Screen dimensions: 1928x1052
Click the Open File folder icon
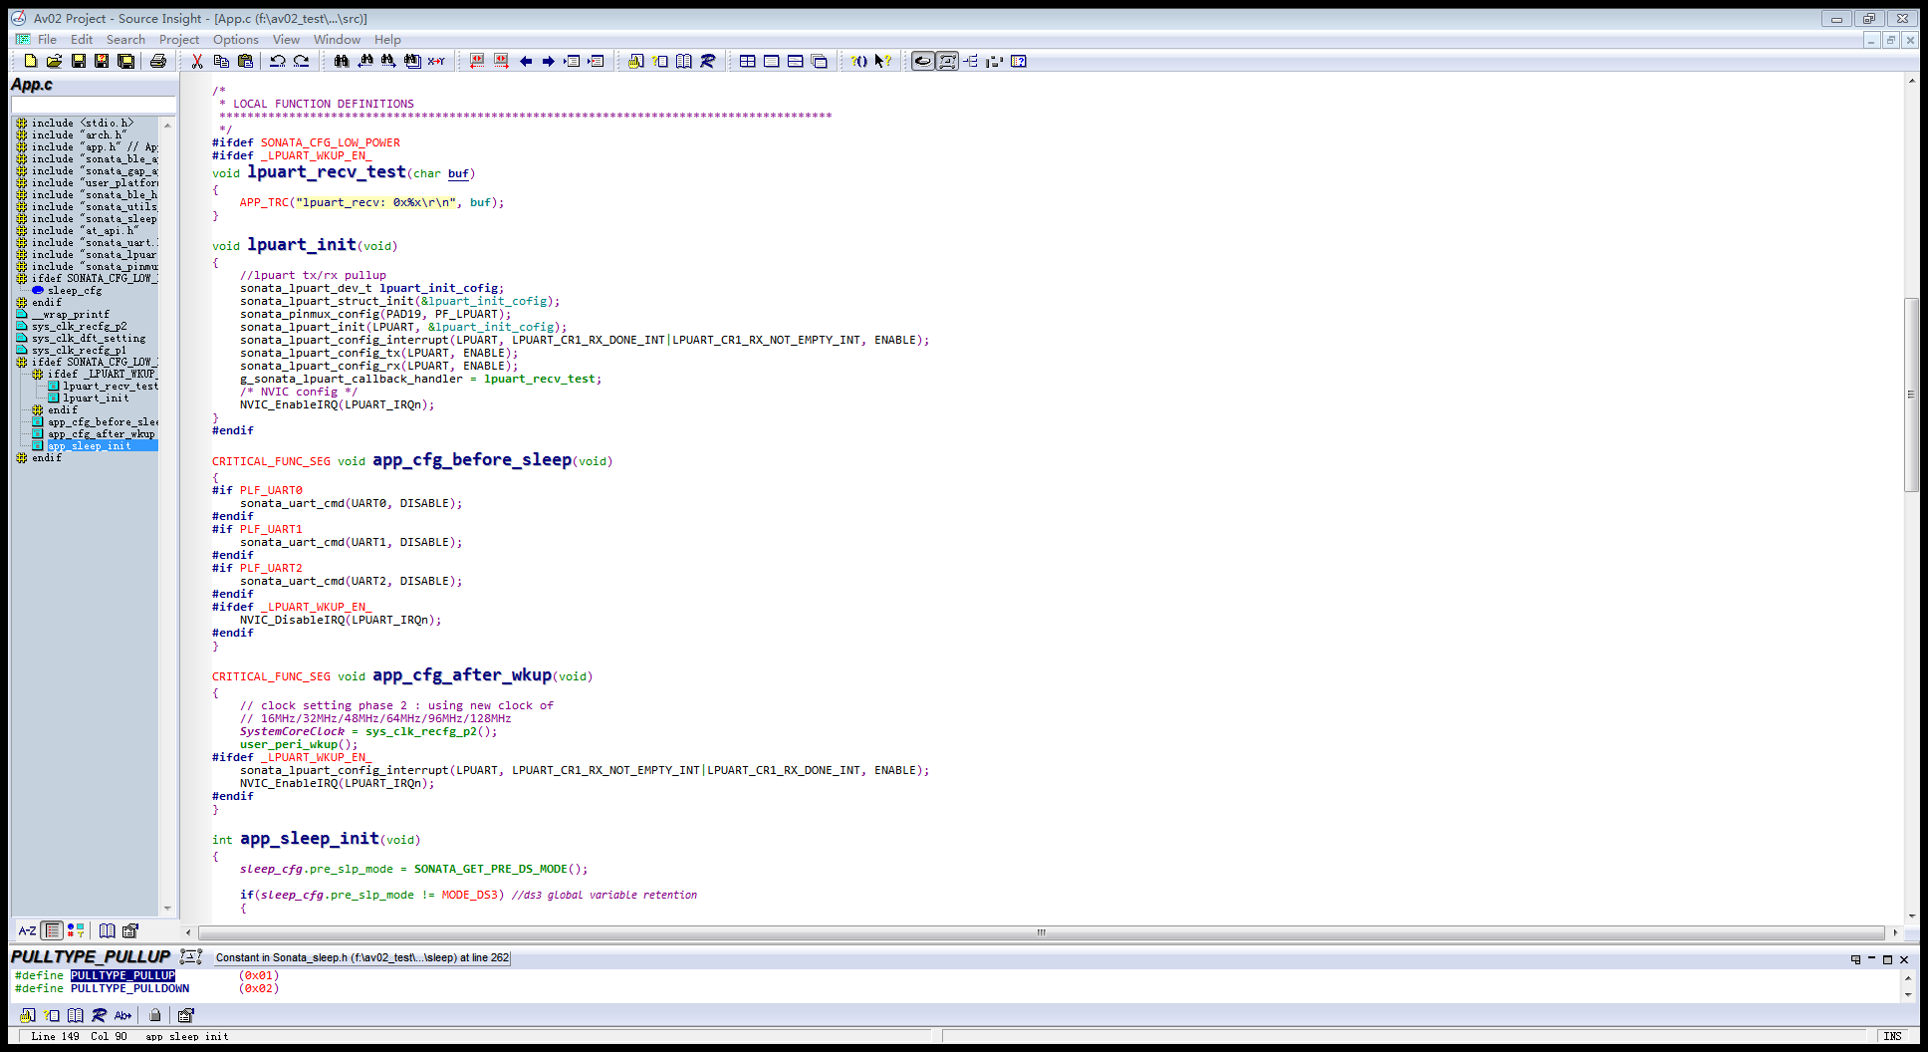(x=55, y=61)
